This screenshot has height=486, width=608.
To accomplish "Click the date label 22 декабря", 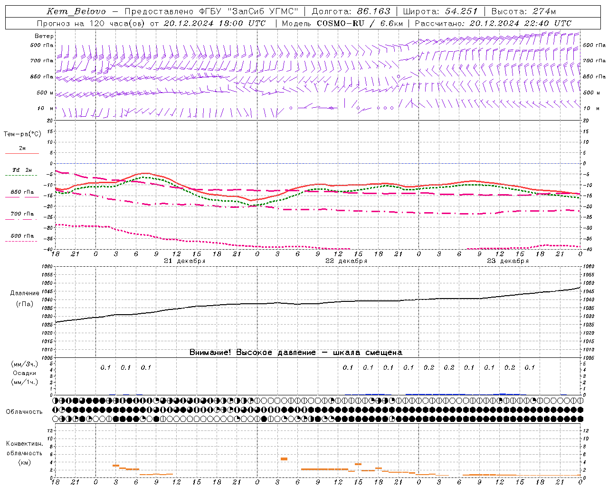I will [x=346, y=261].
